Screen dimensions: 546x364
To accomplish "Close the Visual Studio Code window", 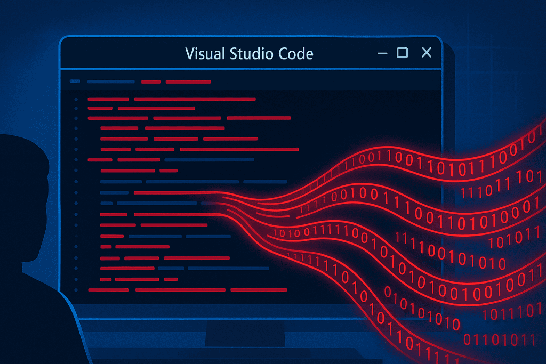I will pyautogui.click(x=426, y=53).
